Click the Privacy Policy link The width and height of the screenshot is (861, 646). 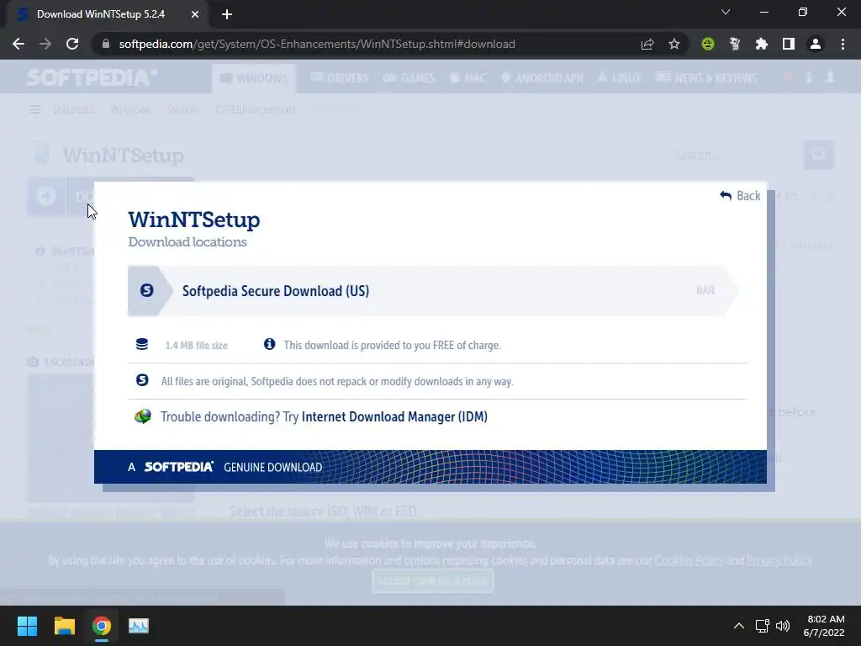coord(779,560)
